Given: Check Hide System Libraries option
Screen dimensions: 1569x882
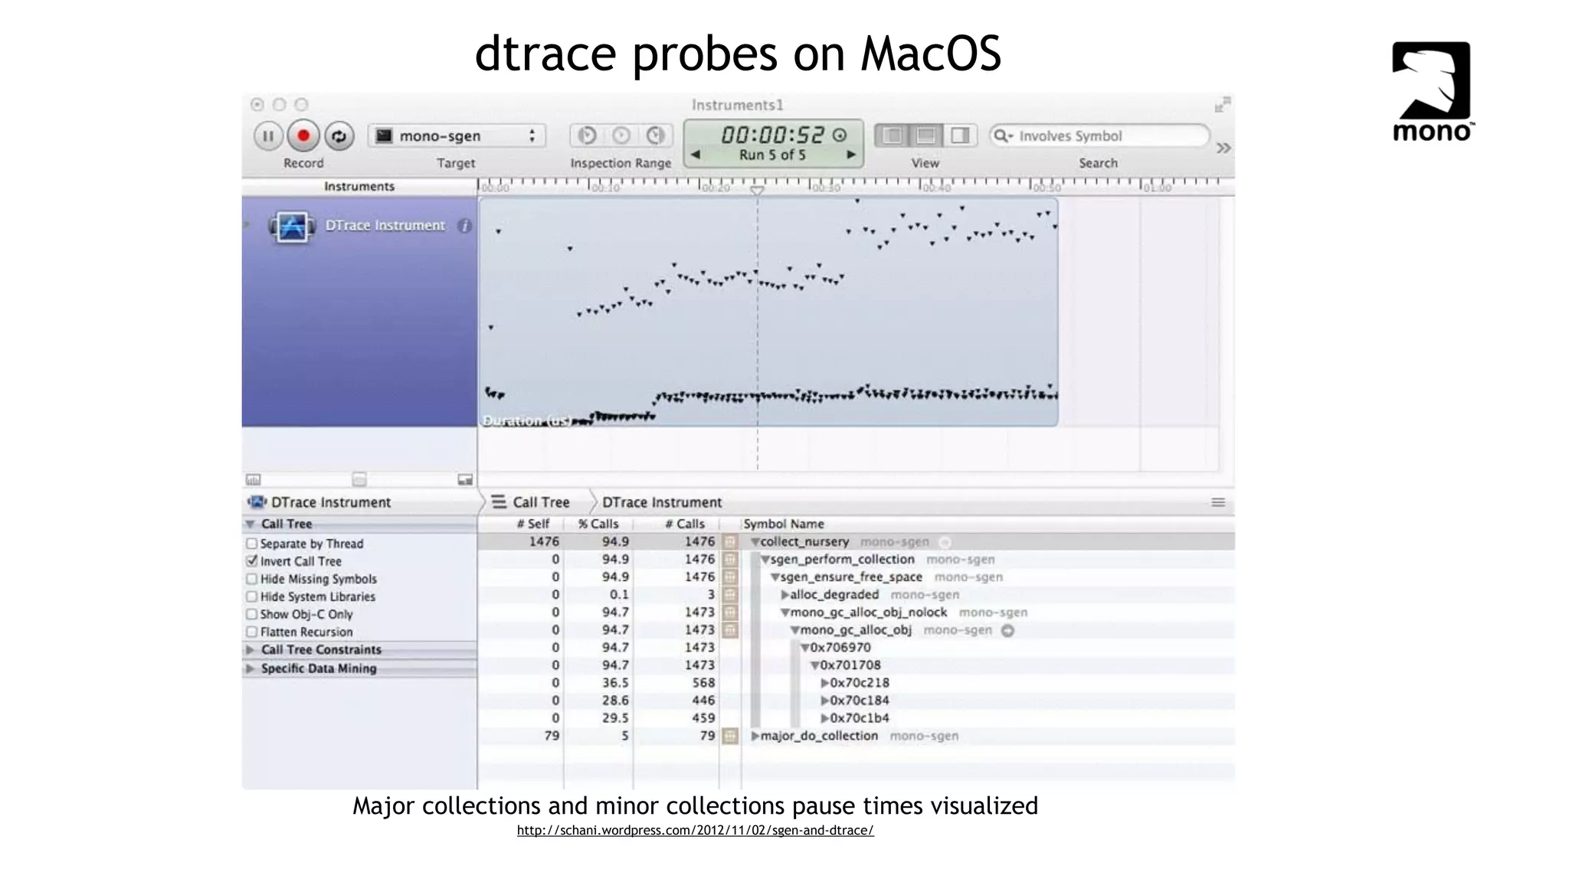Looking at the screenshot, I should point(251,596).
